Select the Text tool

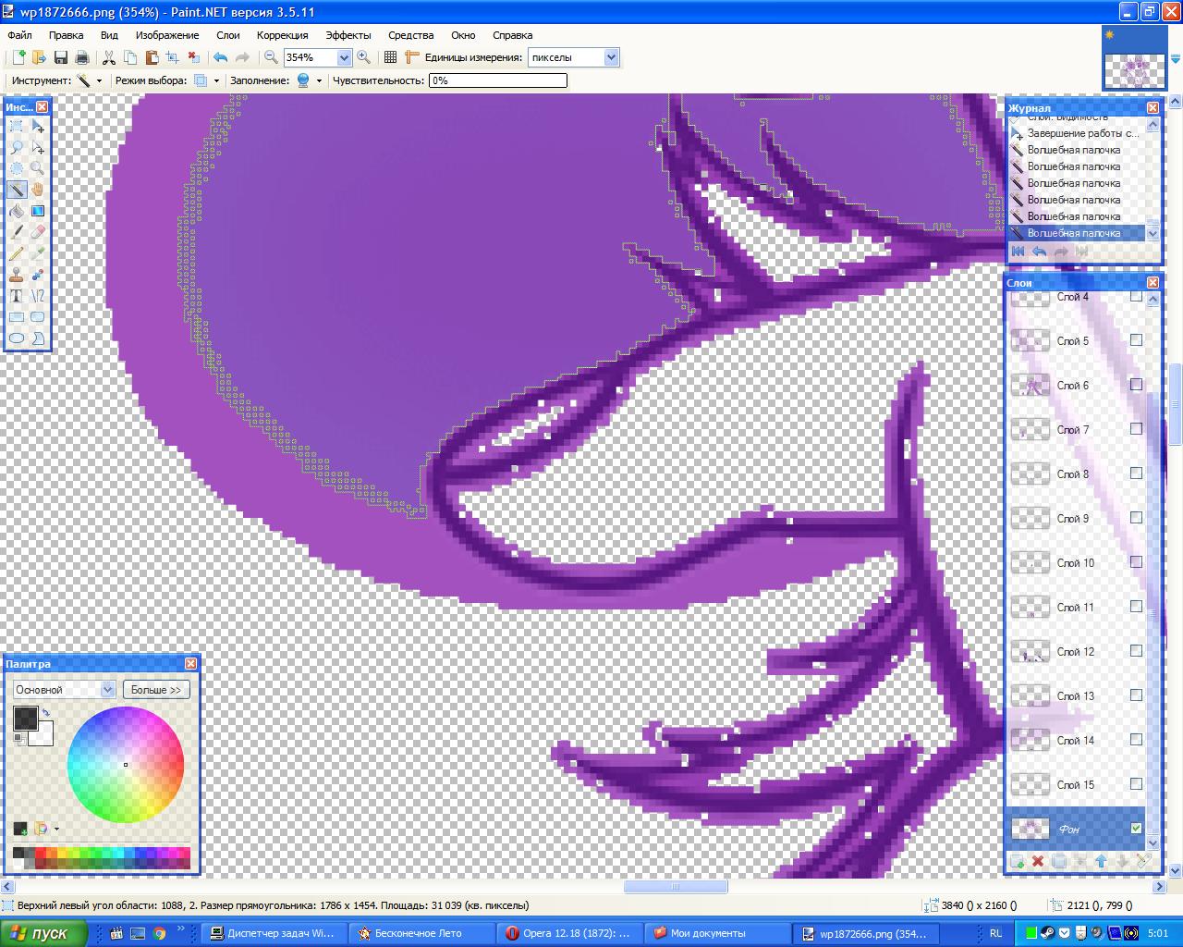pyautogui.click(x=17, y=297)
